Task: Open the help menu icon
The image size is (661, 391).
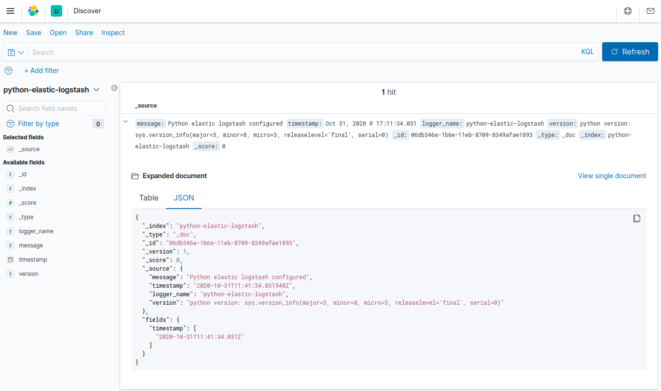Action: (628, 11)
